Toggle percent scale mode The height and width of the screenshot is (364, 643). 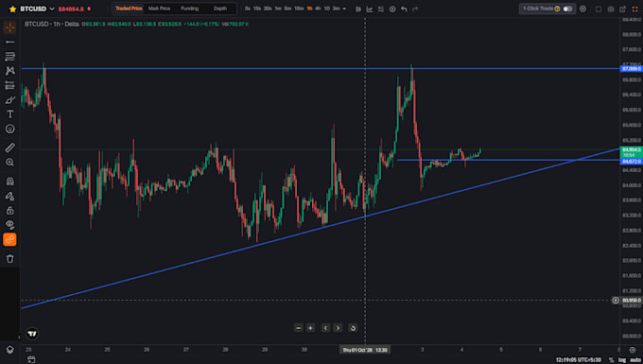(x=612, y=360)
